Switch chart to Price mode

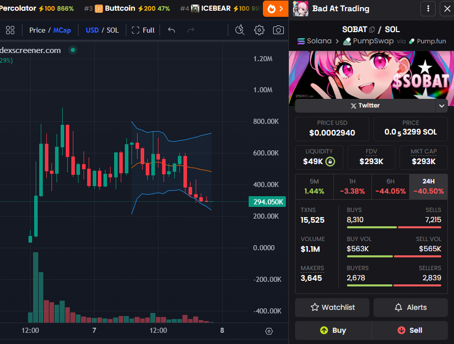pos(37,30)
